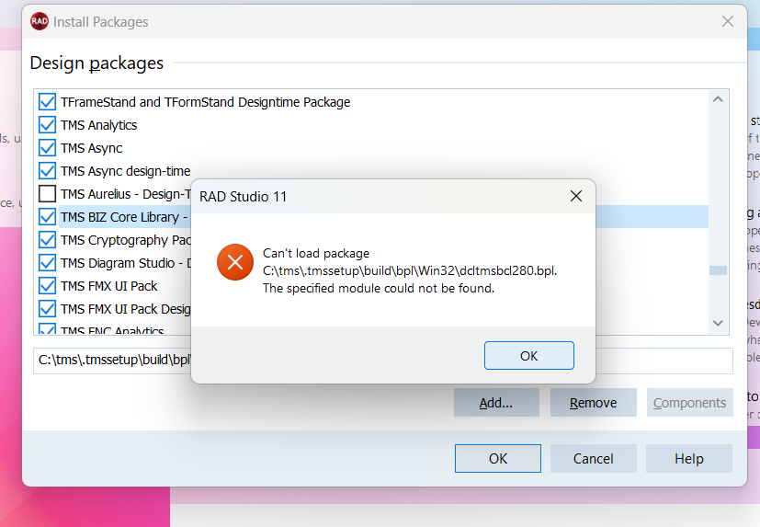Close the RAD Studio 11 error dialog

(576, 196)
